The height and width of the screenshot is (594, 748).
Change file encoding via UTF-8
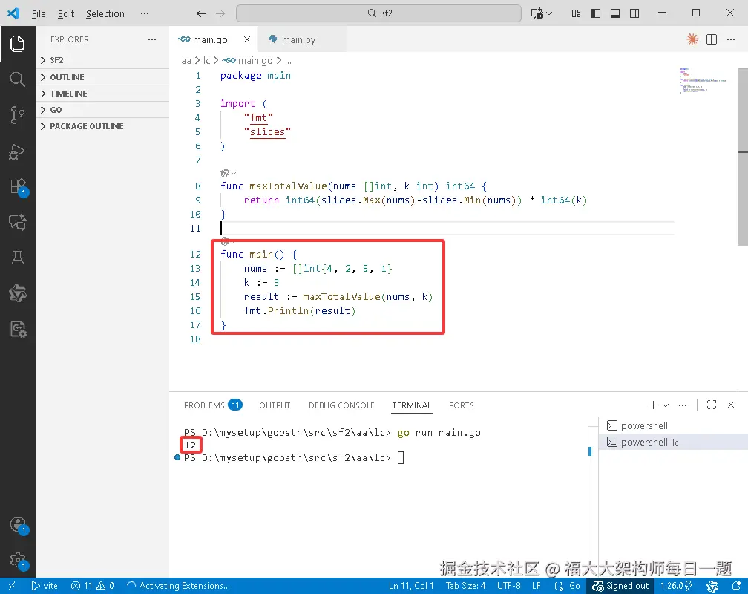click(508, 586)
